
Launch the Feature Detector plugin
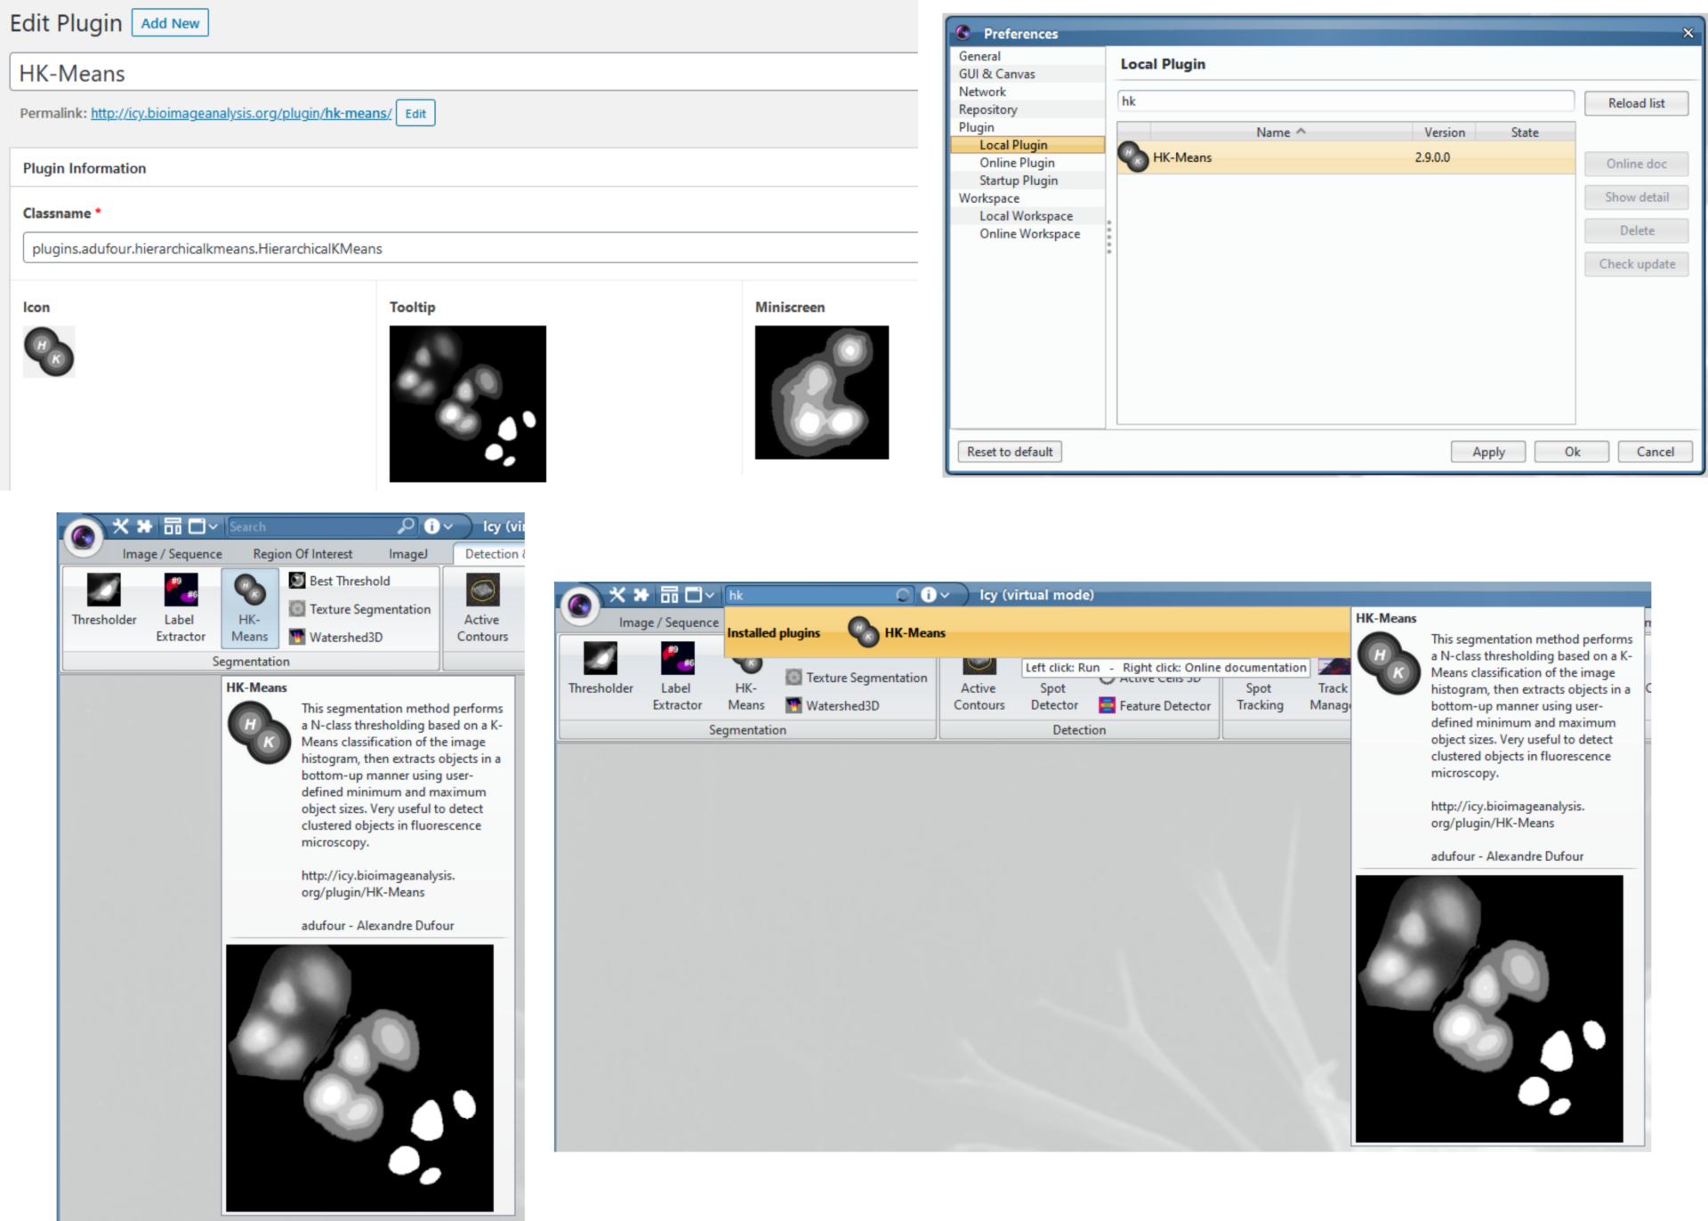tap(1155, 705)
